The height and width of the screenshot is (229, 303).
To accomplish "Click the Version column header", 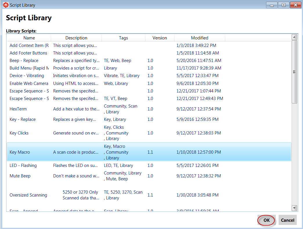I will (160, 38).
